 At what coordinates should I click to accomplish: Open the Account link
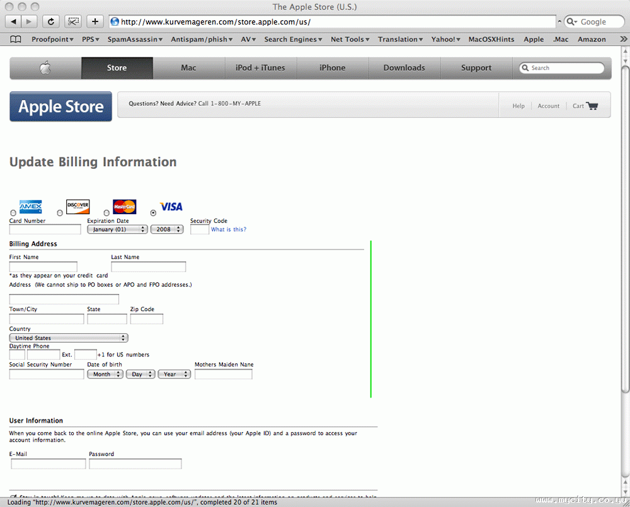(549, 106)
